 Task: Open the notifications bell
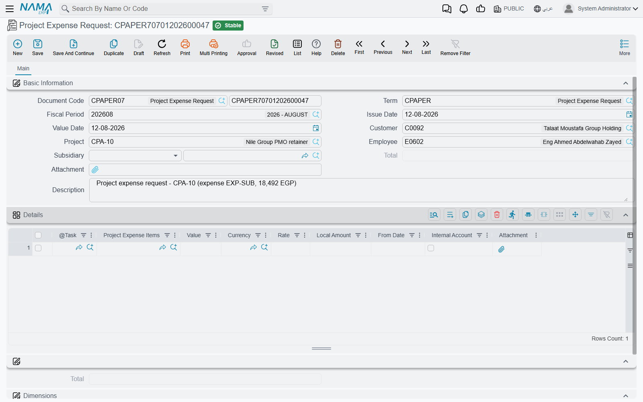464,9
